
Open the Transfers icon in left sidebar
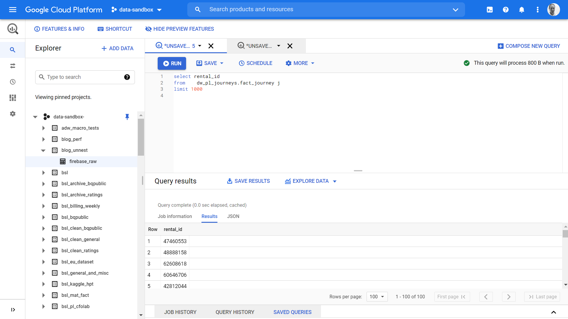(13, 66)
